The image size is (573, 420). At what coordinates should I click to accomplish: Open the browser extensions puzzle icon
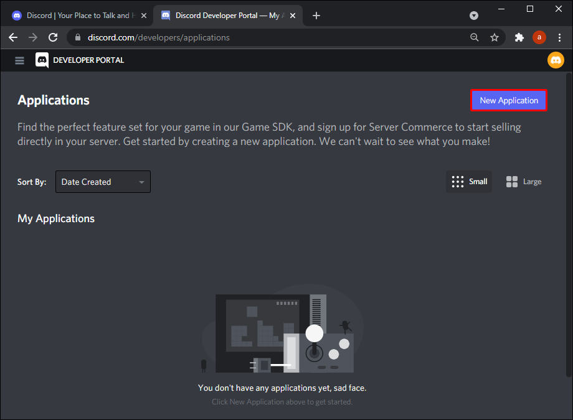(x=519, y=37)
